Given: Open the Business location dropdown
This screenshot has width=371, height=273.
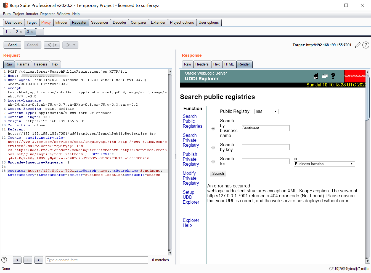Looking at the screenshot, I should tap(324, 164).
